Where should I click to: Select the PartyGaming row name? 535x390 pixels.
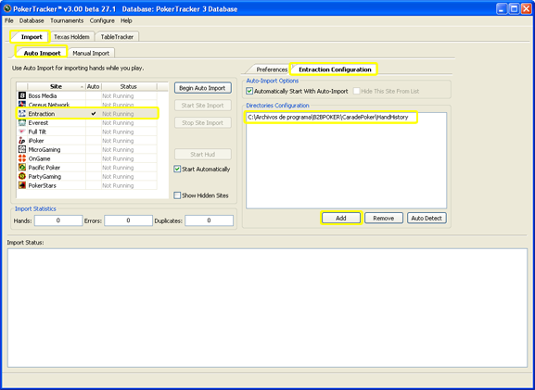[x=45, y=177]
